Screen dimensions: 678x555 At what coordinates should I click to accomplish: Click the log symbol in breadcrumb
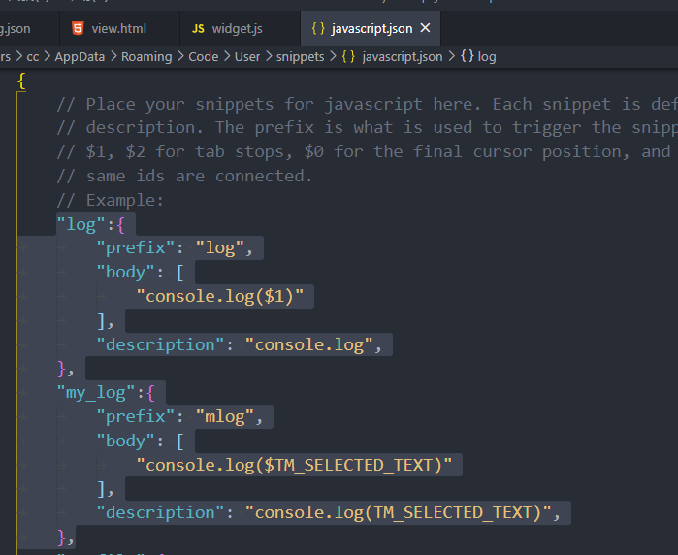(487, 56)
